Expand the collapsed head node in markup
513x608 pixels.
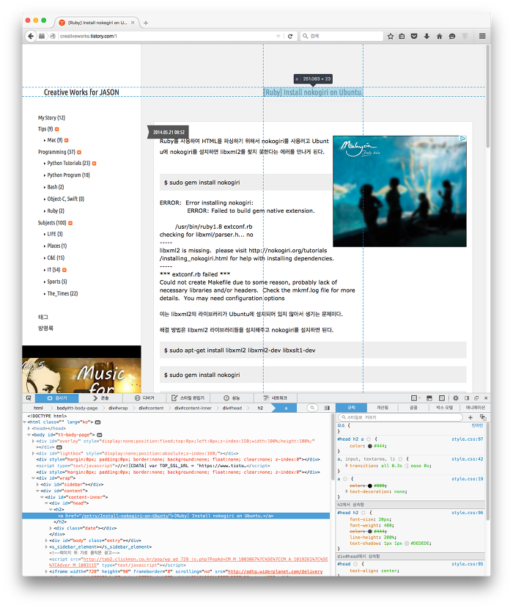[29, 428]
